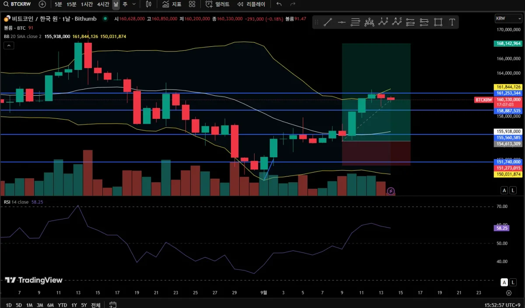
Task: Start the 리플레이 replay mode
Action: (252, 4)
